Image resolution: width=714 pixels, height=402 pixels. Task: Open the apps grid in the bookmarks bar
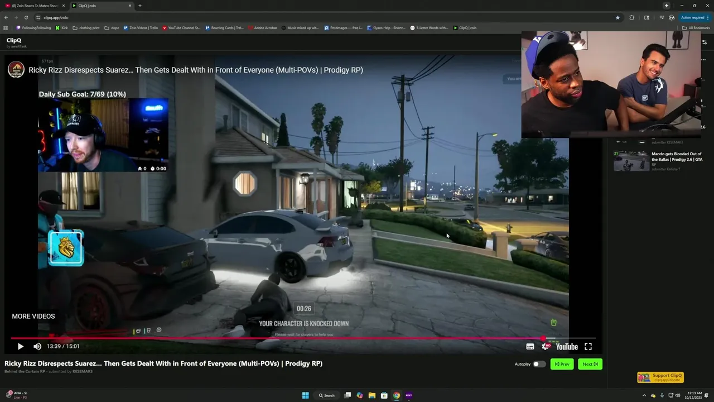(x=6, y=28)
